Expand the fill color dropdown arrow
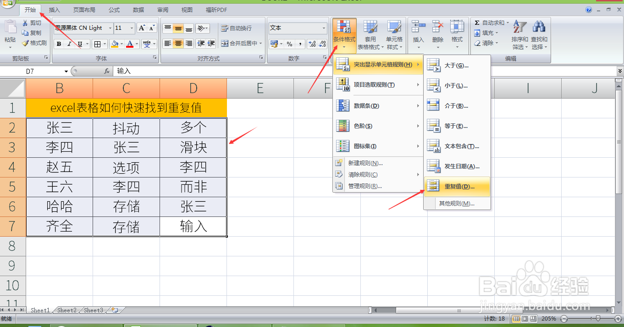624x327 pixels. (121, 44)
